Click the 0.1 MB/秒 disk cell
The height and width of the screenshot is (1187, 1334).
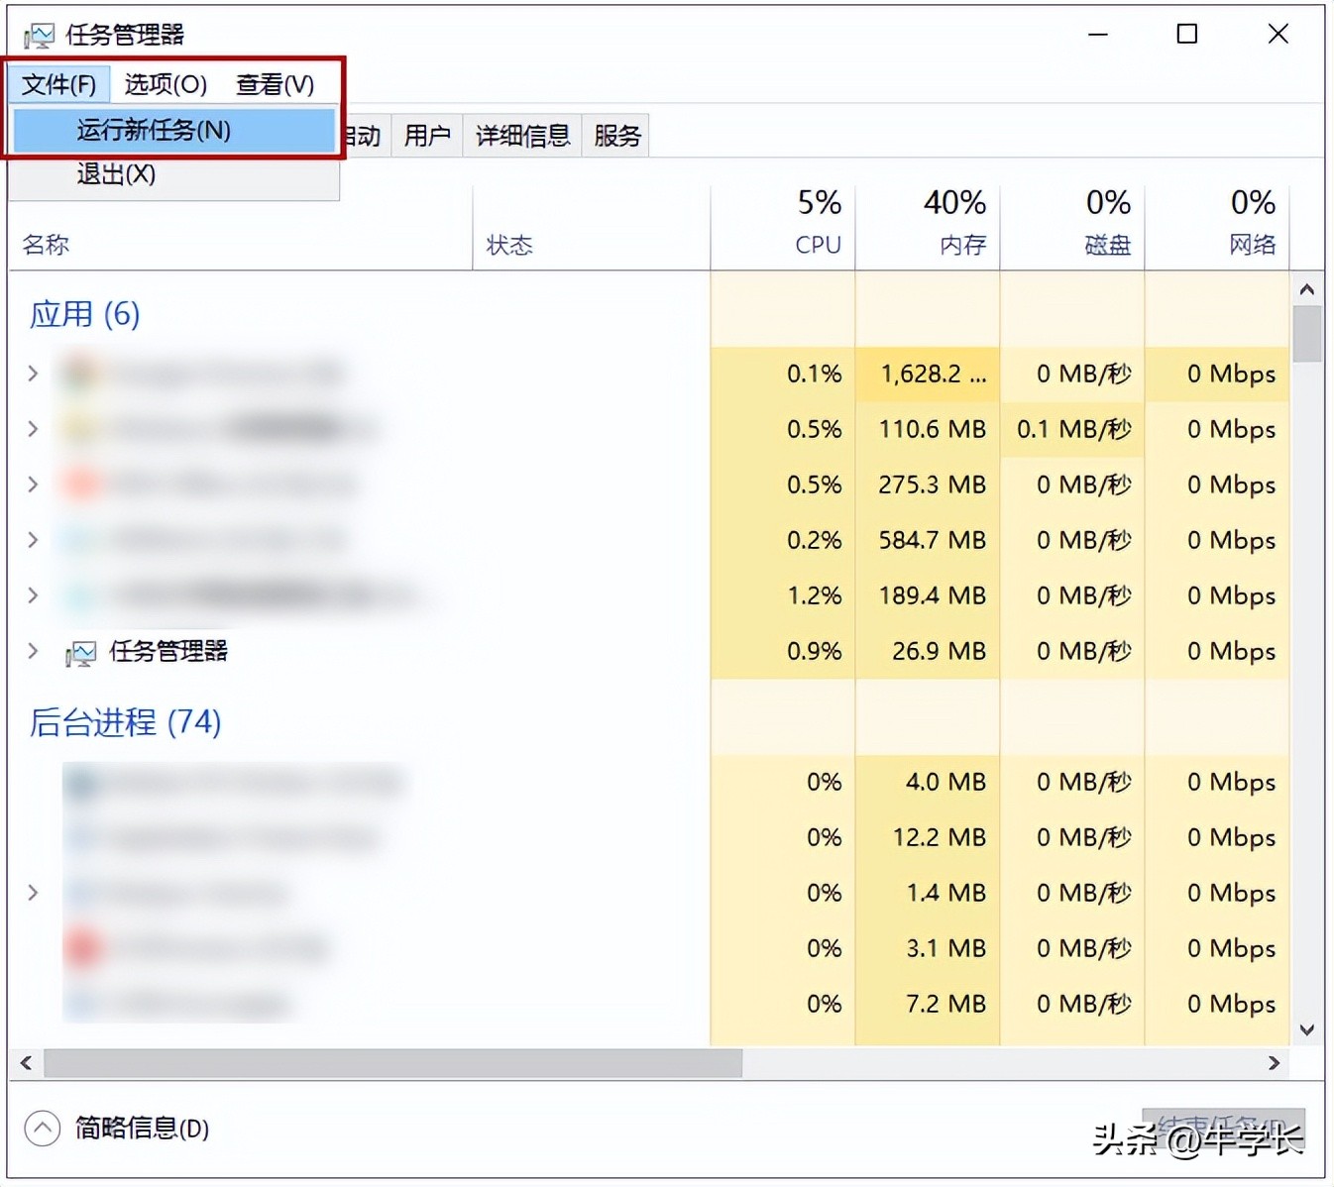(x=1073, y=429)
